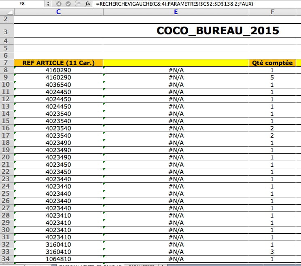301x266 pixels.
Task: Select the yellow header cell in column E
Action: click(176, 63)
